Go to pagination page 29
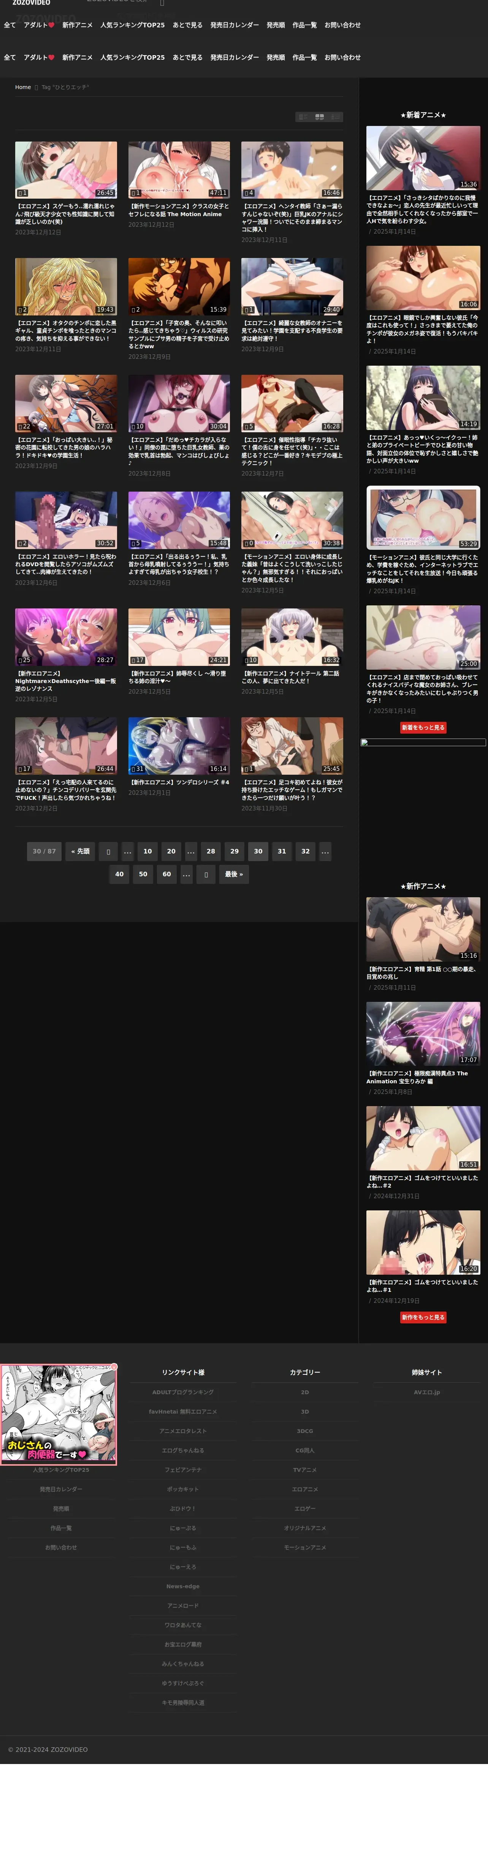Viewport: 488px width, 1866px height. point(234,851)
